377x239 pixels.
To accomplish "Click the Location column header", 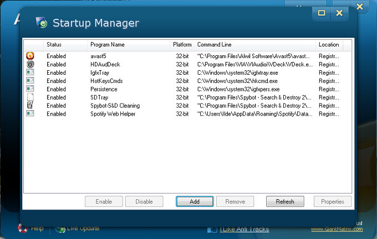I will (329, 44).
